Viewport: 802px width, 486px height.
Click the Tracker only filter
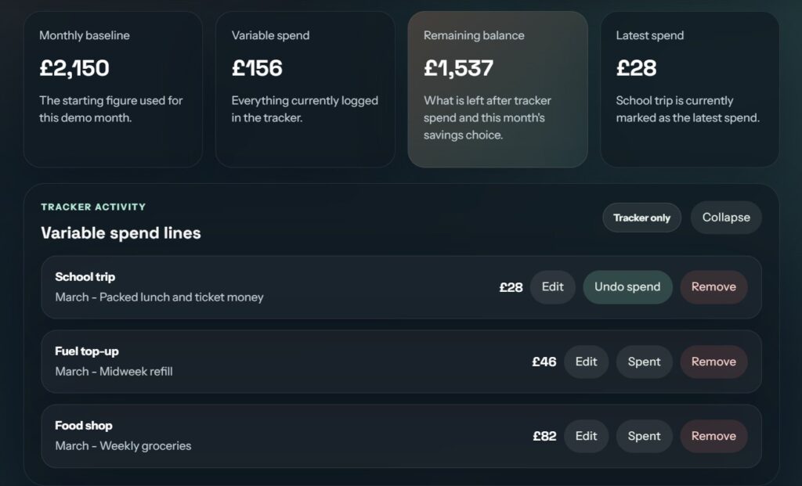(641, 218)
